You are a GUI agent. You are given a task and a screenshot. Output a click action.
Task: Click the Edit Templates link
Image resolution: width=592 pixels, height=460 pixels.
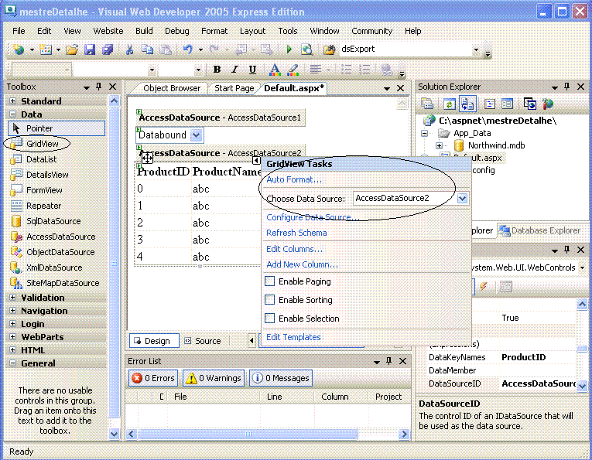294,337
